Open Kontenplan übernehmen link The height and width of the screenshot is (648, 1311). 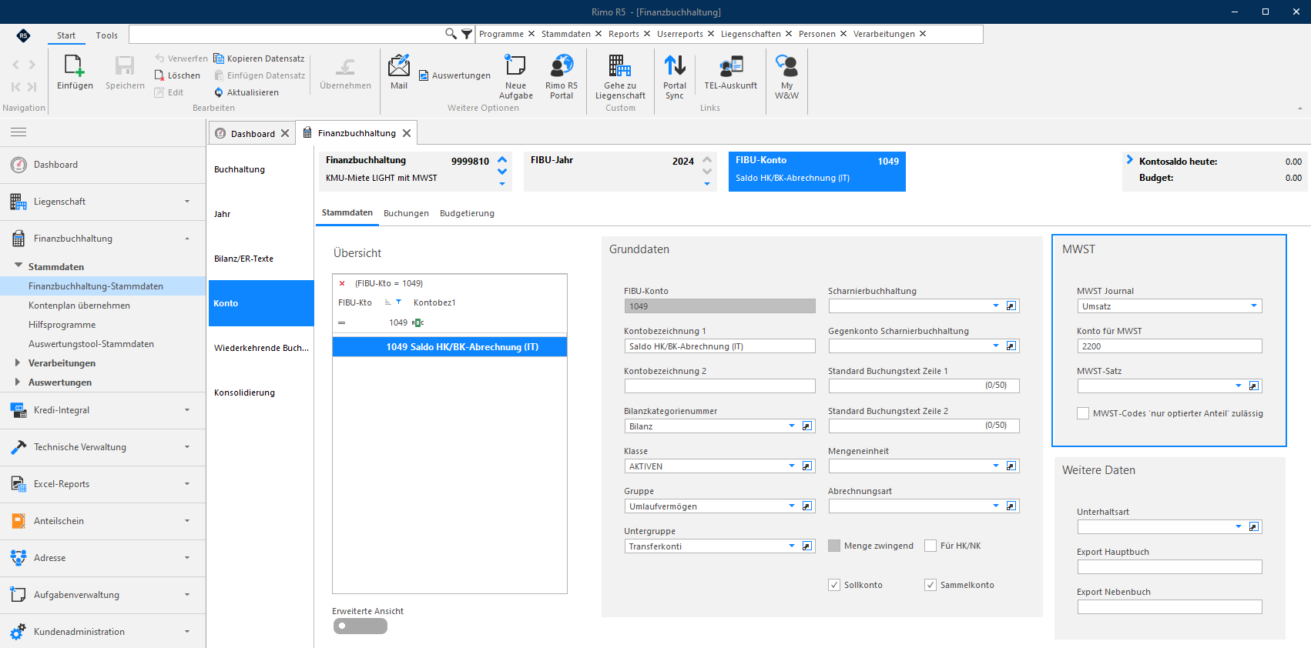pos(79,306)
